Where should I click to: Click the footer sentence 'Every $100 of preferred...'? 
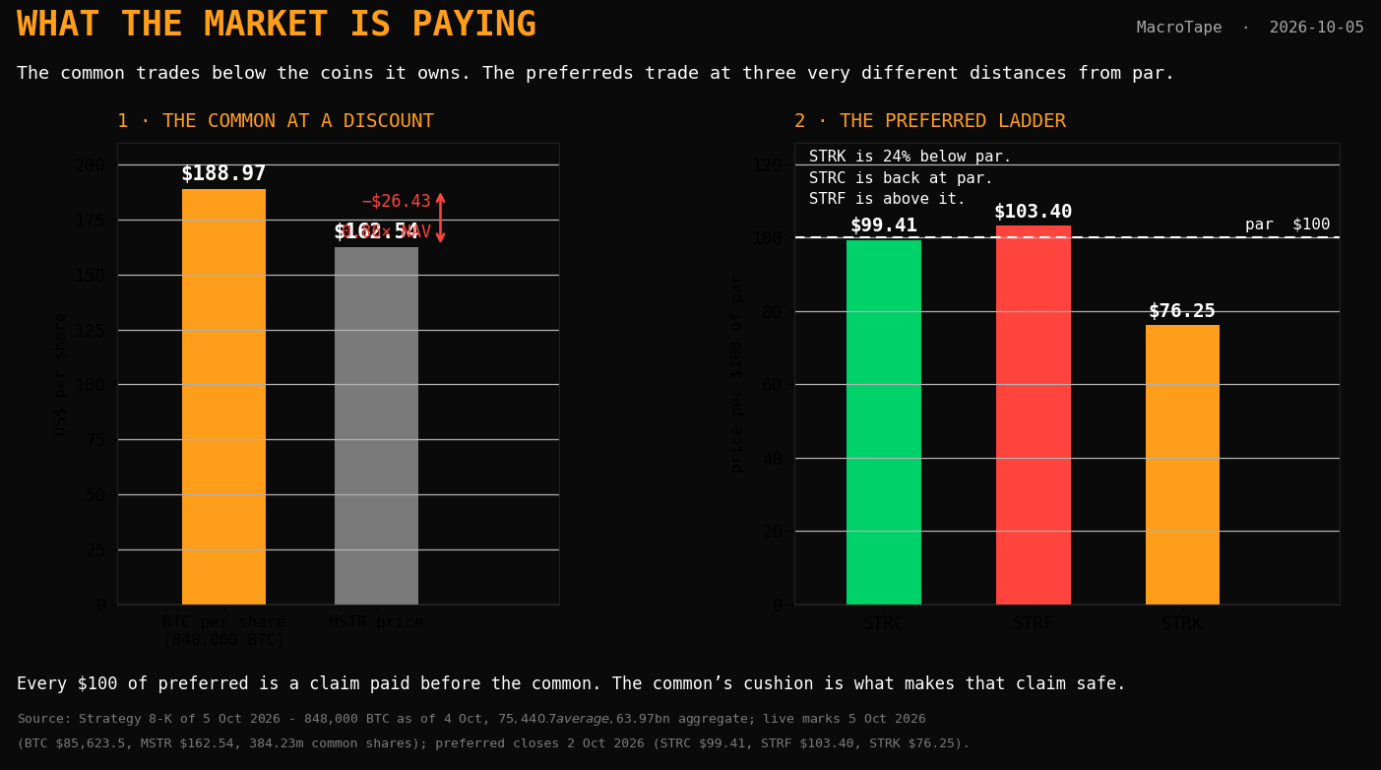pos(571,684)
